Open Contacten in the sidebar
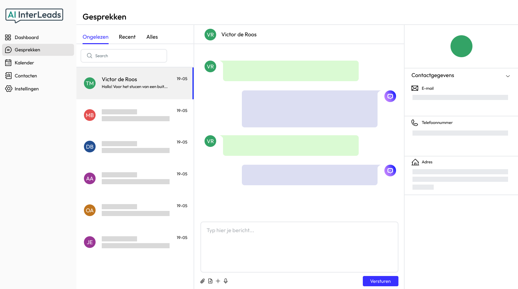 (x=38, y=76)
